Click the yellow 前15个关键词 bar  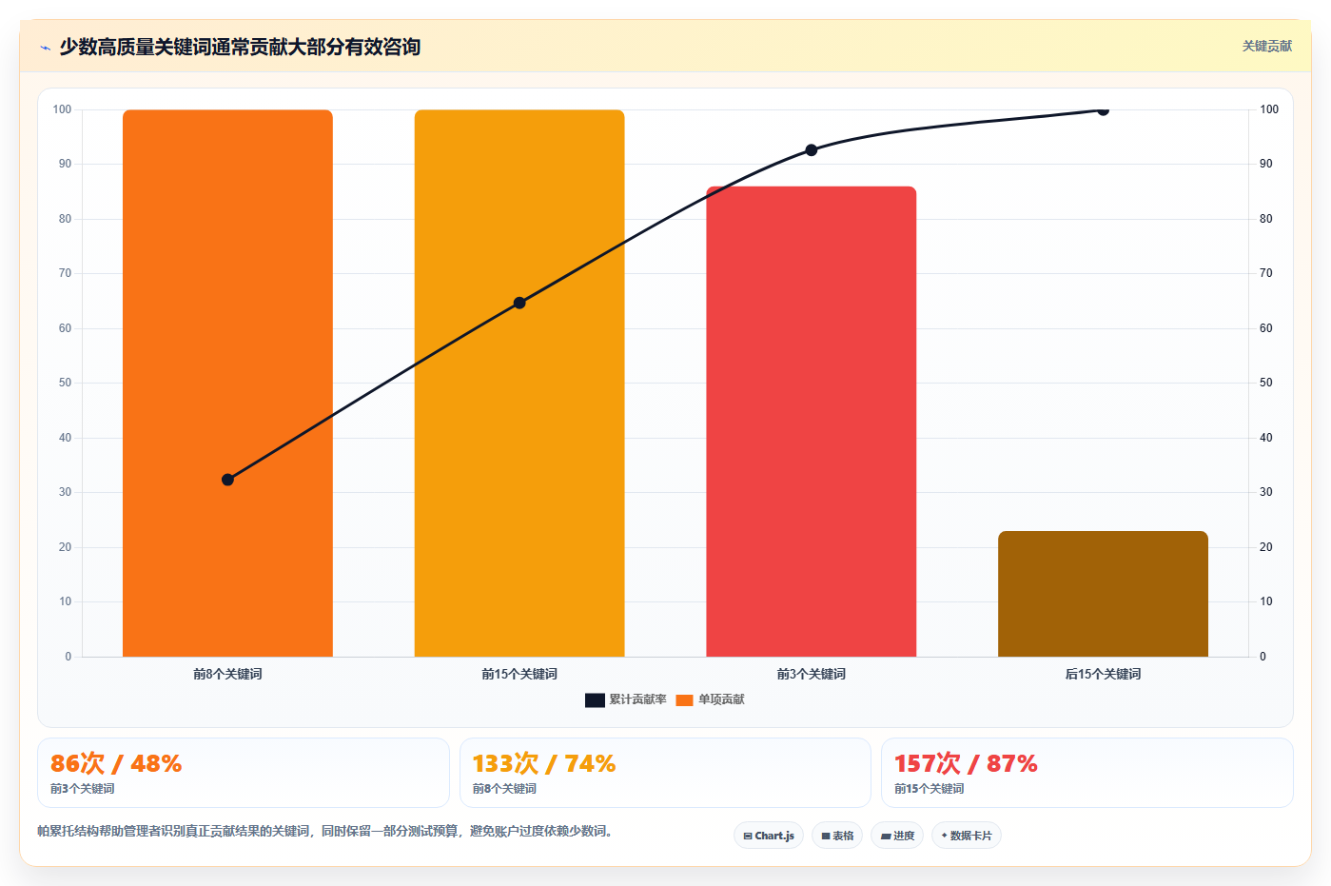click(519, 383)
